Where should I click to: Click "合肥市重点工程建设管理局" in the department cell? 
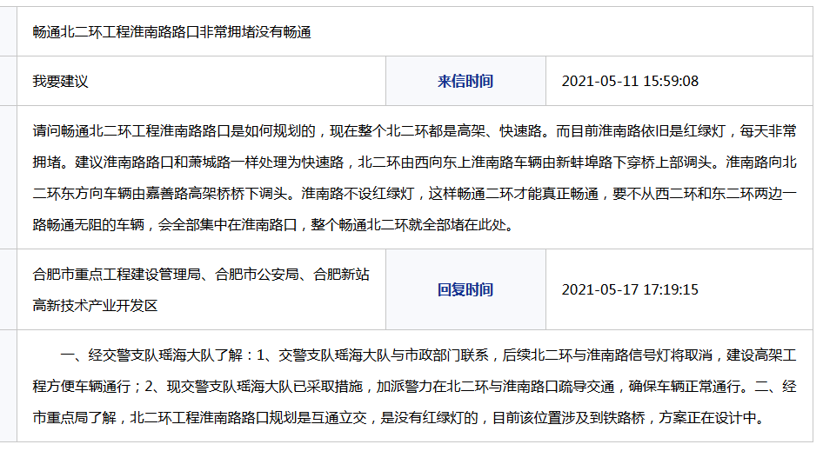click(116, 275)
